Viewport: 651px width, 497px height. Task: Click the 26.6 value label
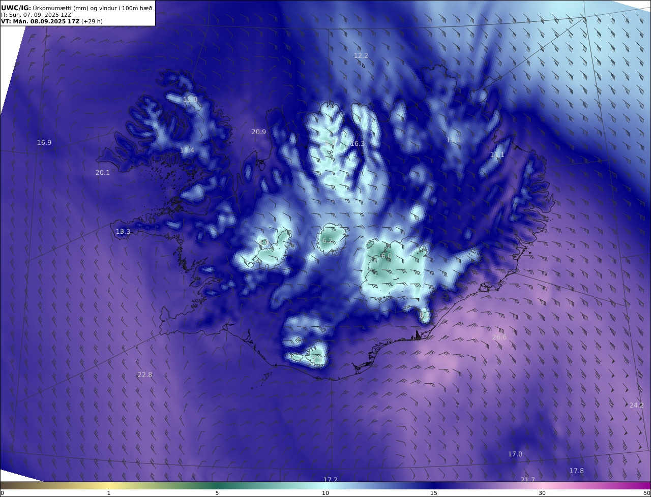point(499,337)
